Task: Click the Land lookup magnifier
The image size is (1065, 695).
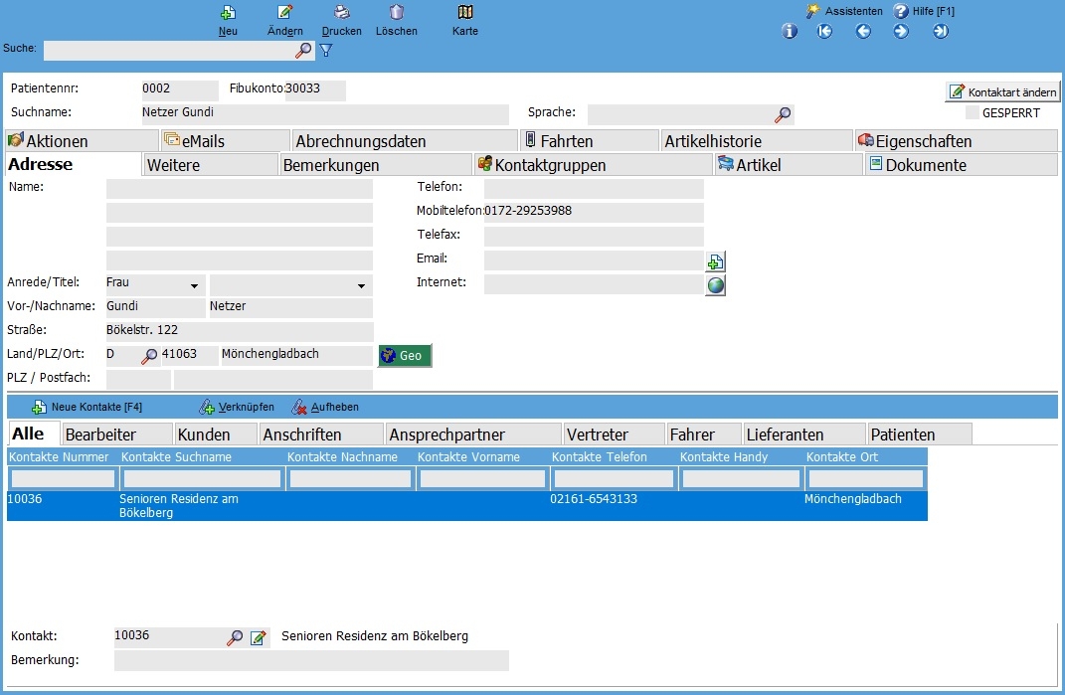Action: click(149, 356)
